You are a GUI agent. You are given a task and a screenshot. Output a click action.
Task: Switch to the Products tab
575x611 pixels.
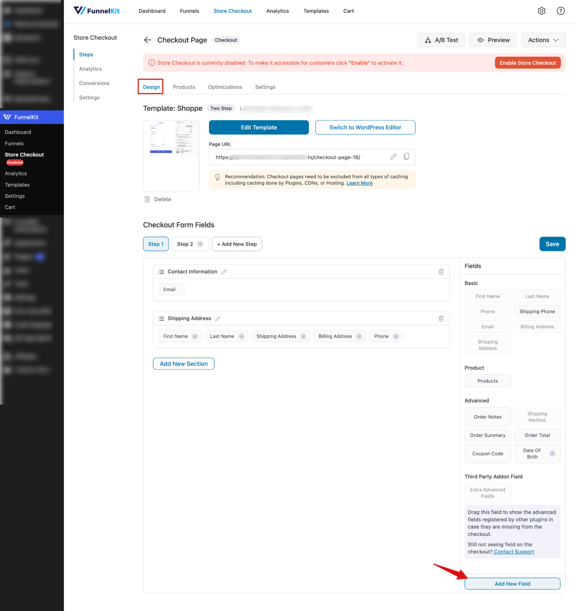coord(184,87)
